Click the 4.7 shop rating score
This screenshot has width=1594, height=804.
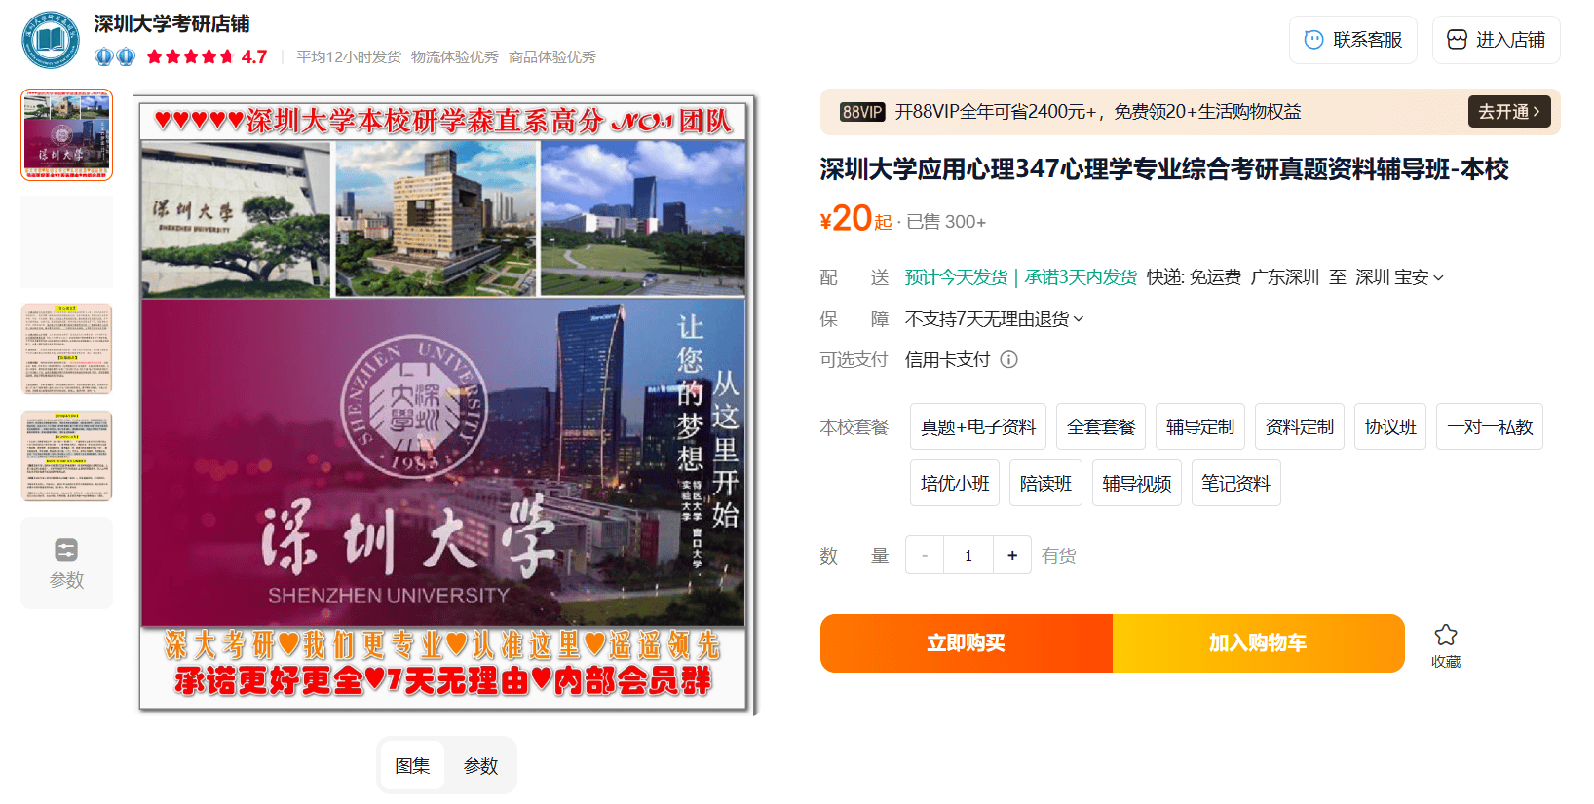pyautogui.click(x=254, y=56)
